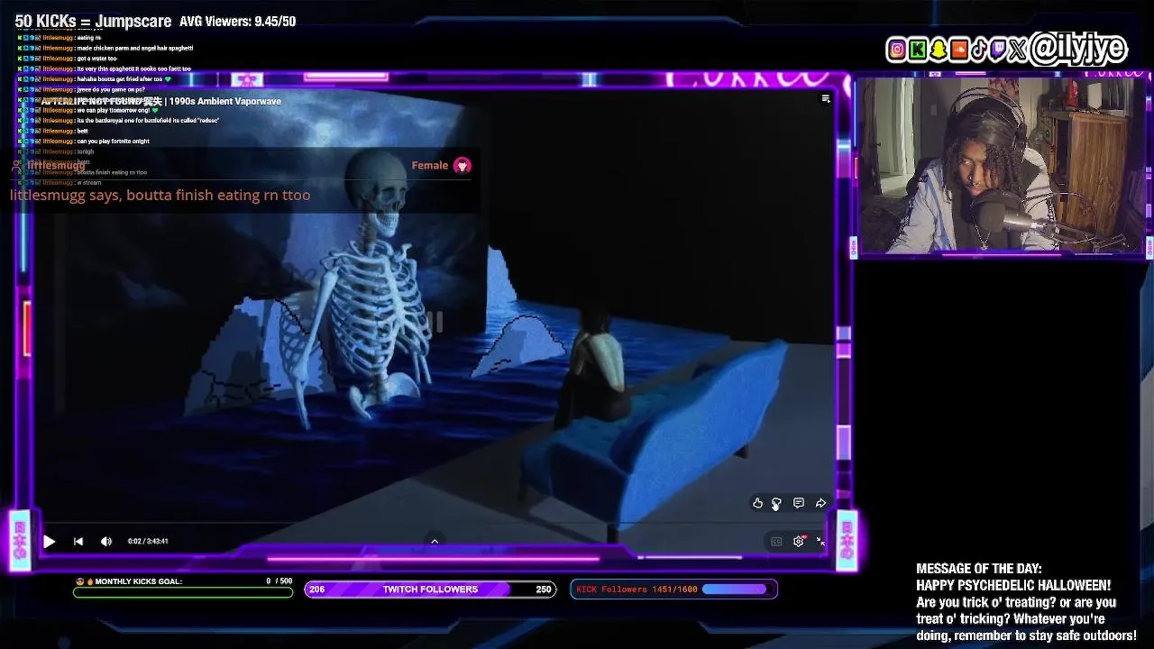This screenshot has width=1154, height=649.
Task: Click the Instagram logo in the overlay
Action: point(897,50)
